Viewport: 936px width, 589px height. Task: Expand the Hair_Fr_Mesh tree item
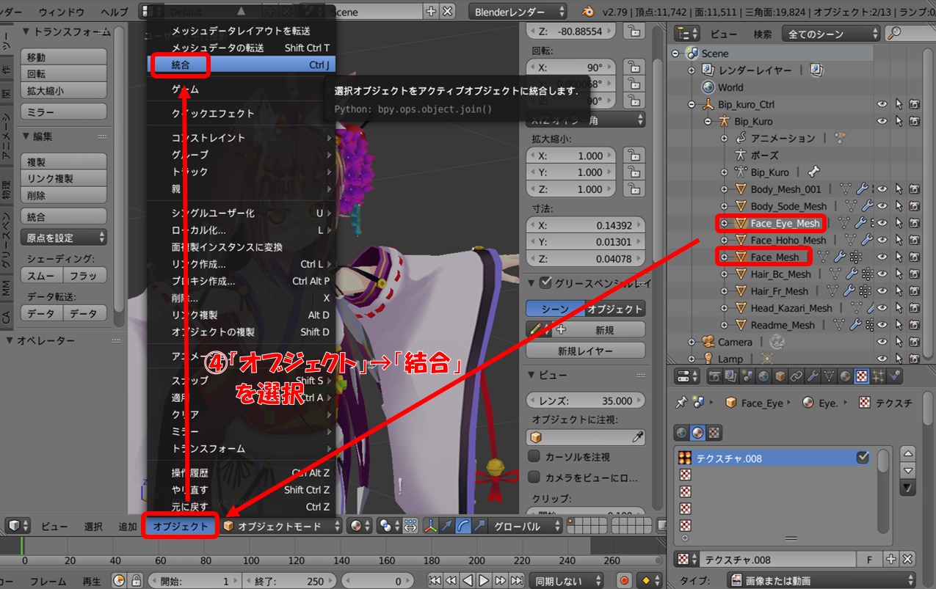coord(724,291)
